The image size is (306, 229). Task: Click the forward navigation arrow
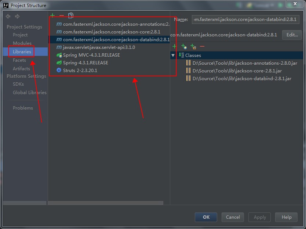(x=17, y=17)
